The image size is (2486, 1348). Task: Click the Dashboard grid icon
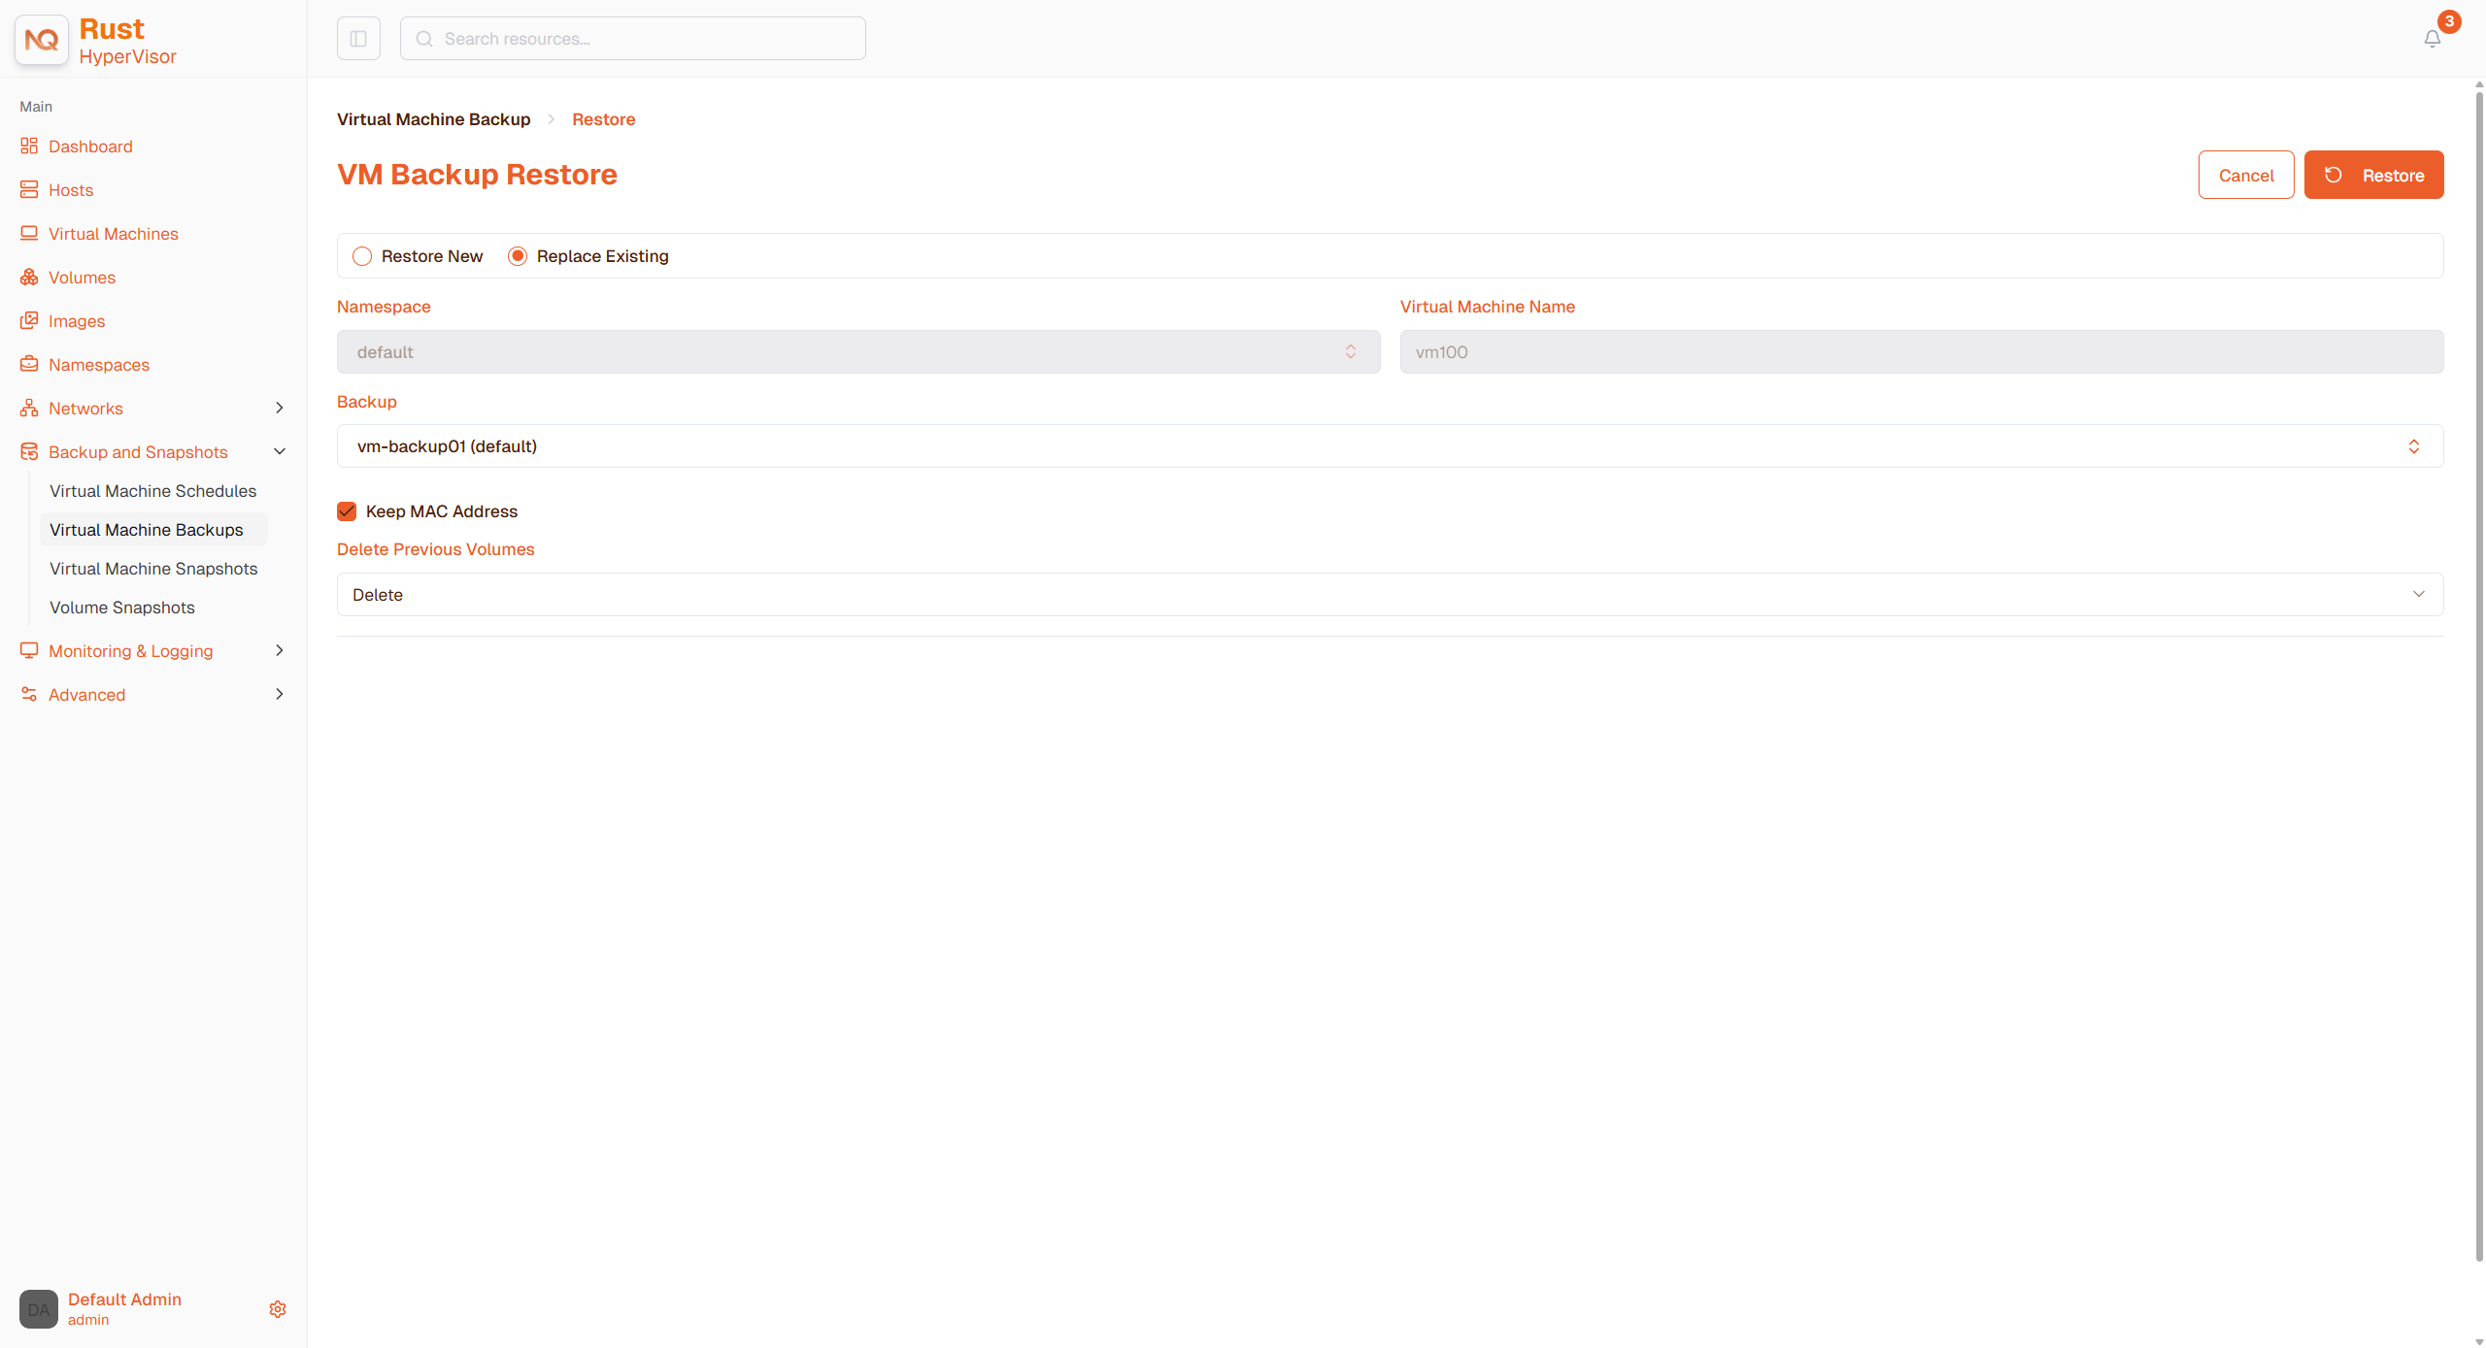(x=29, y=146)
